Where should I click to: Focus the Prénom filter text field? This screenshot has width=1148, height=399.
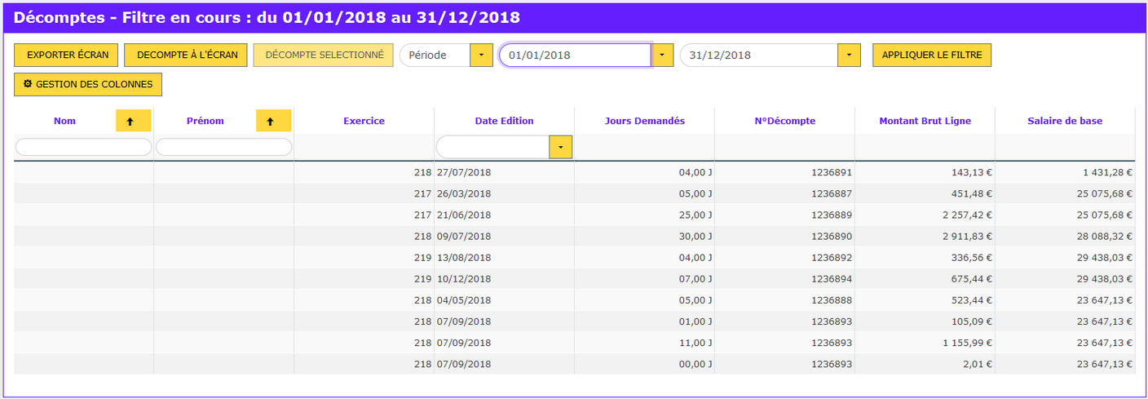(x=223, y=147)
